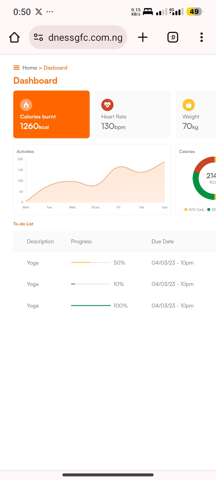Tap the browser home icon

point(14,37)
